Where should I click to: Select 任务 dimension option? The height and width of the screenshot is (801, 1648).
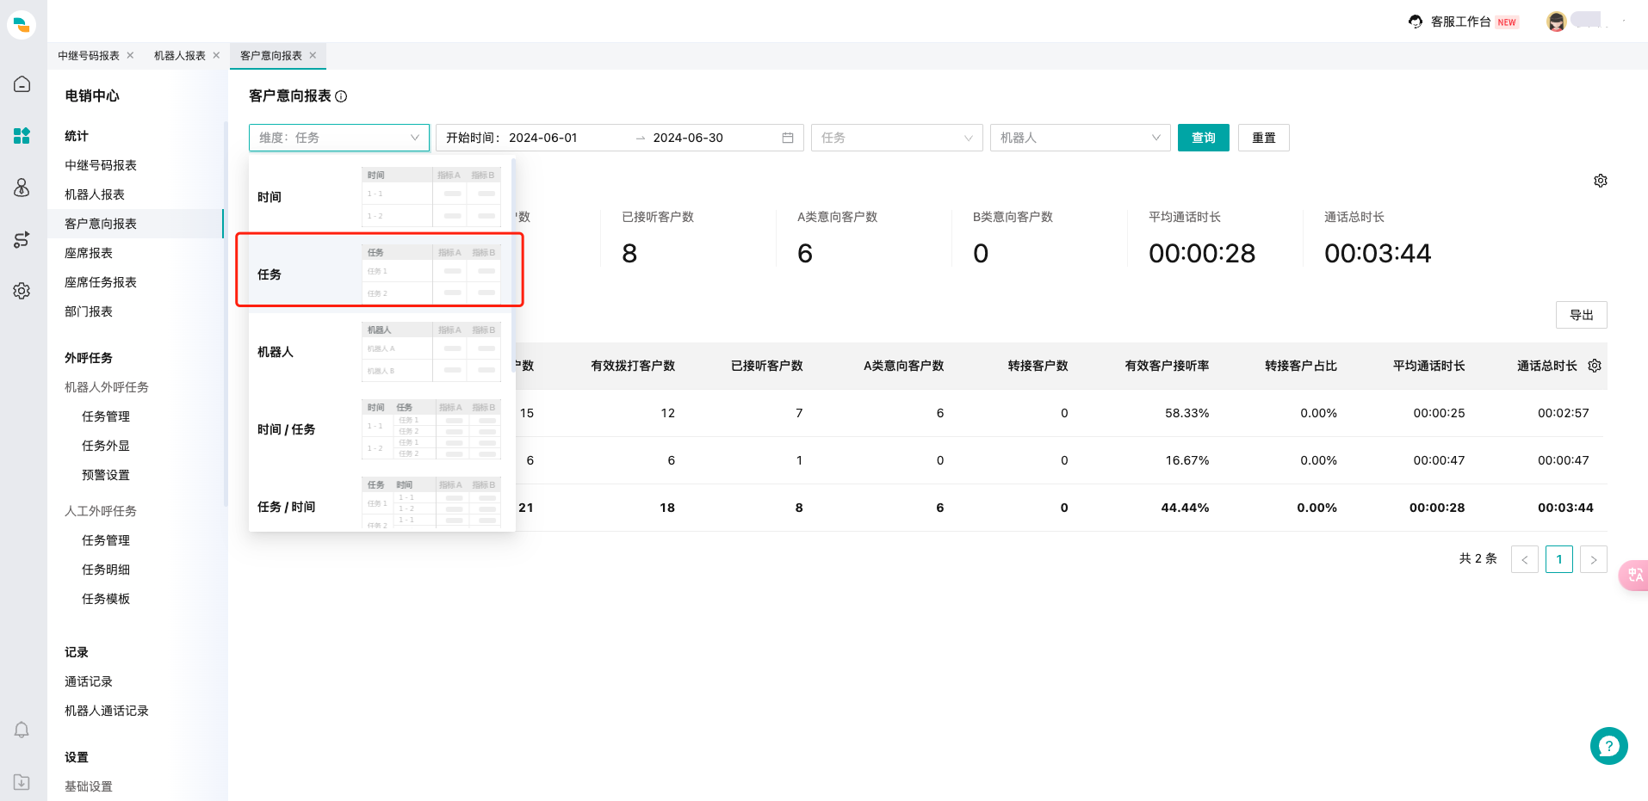(x=380, y=274)
